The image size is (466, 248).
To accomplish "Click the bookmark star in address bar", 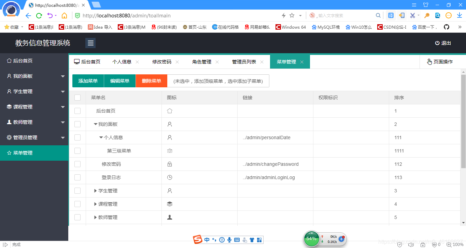I will tap(292, 16).
